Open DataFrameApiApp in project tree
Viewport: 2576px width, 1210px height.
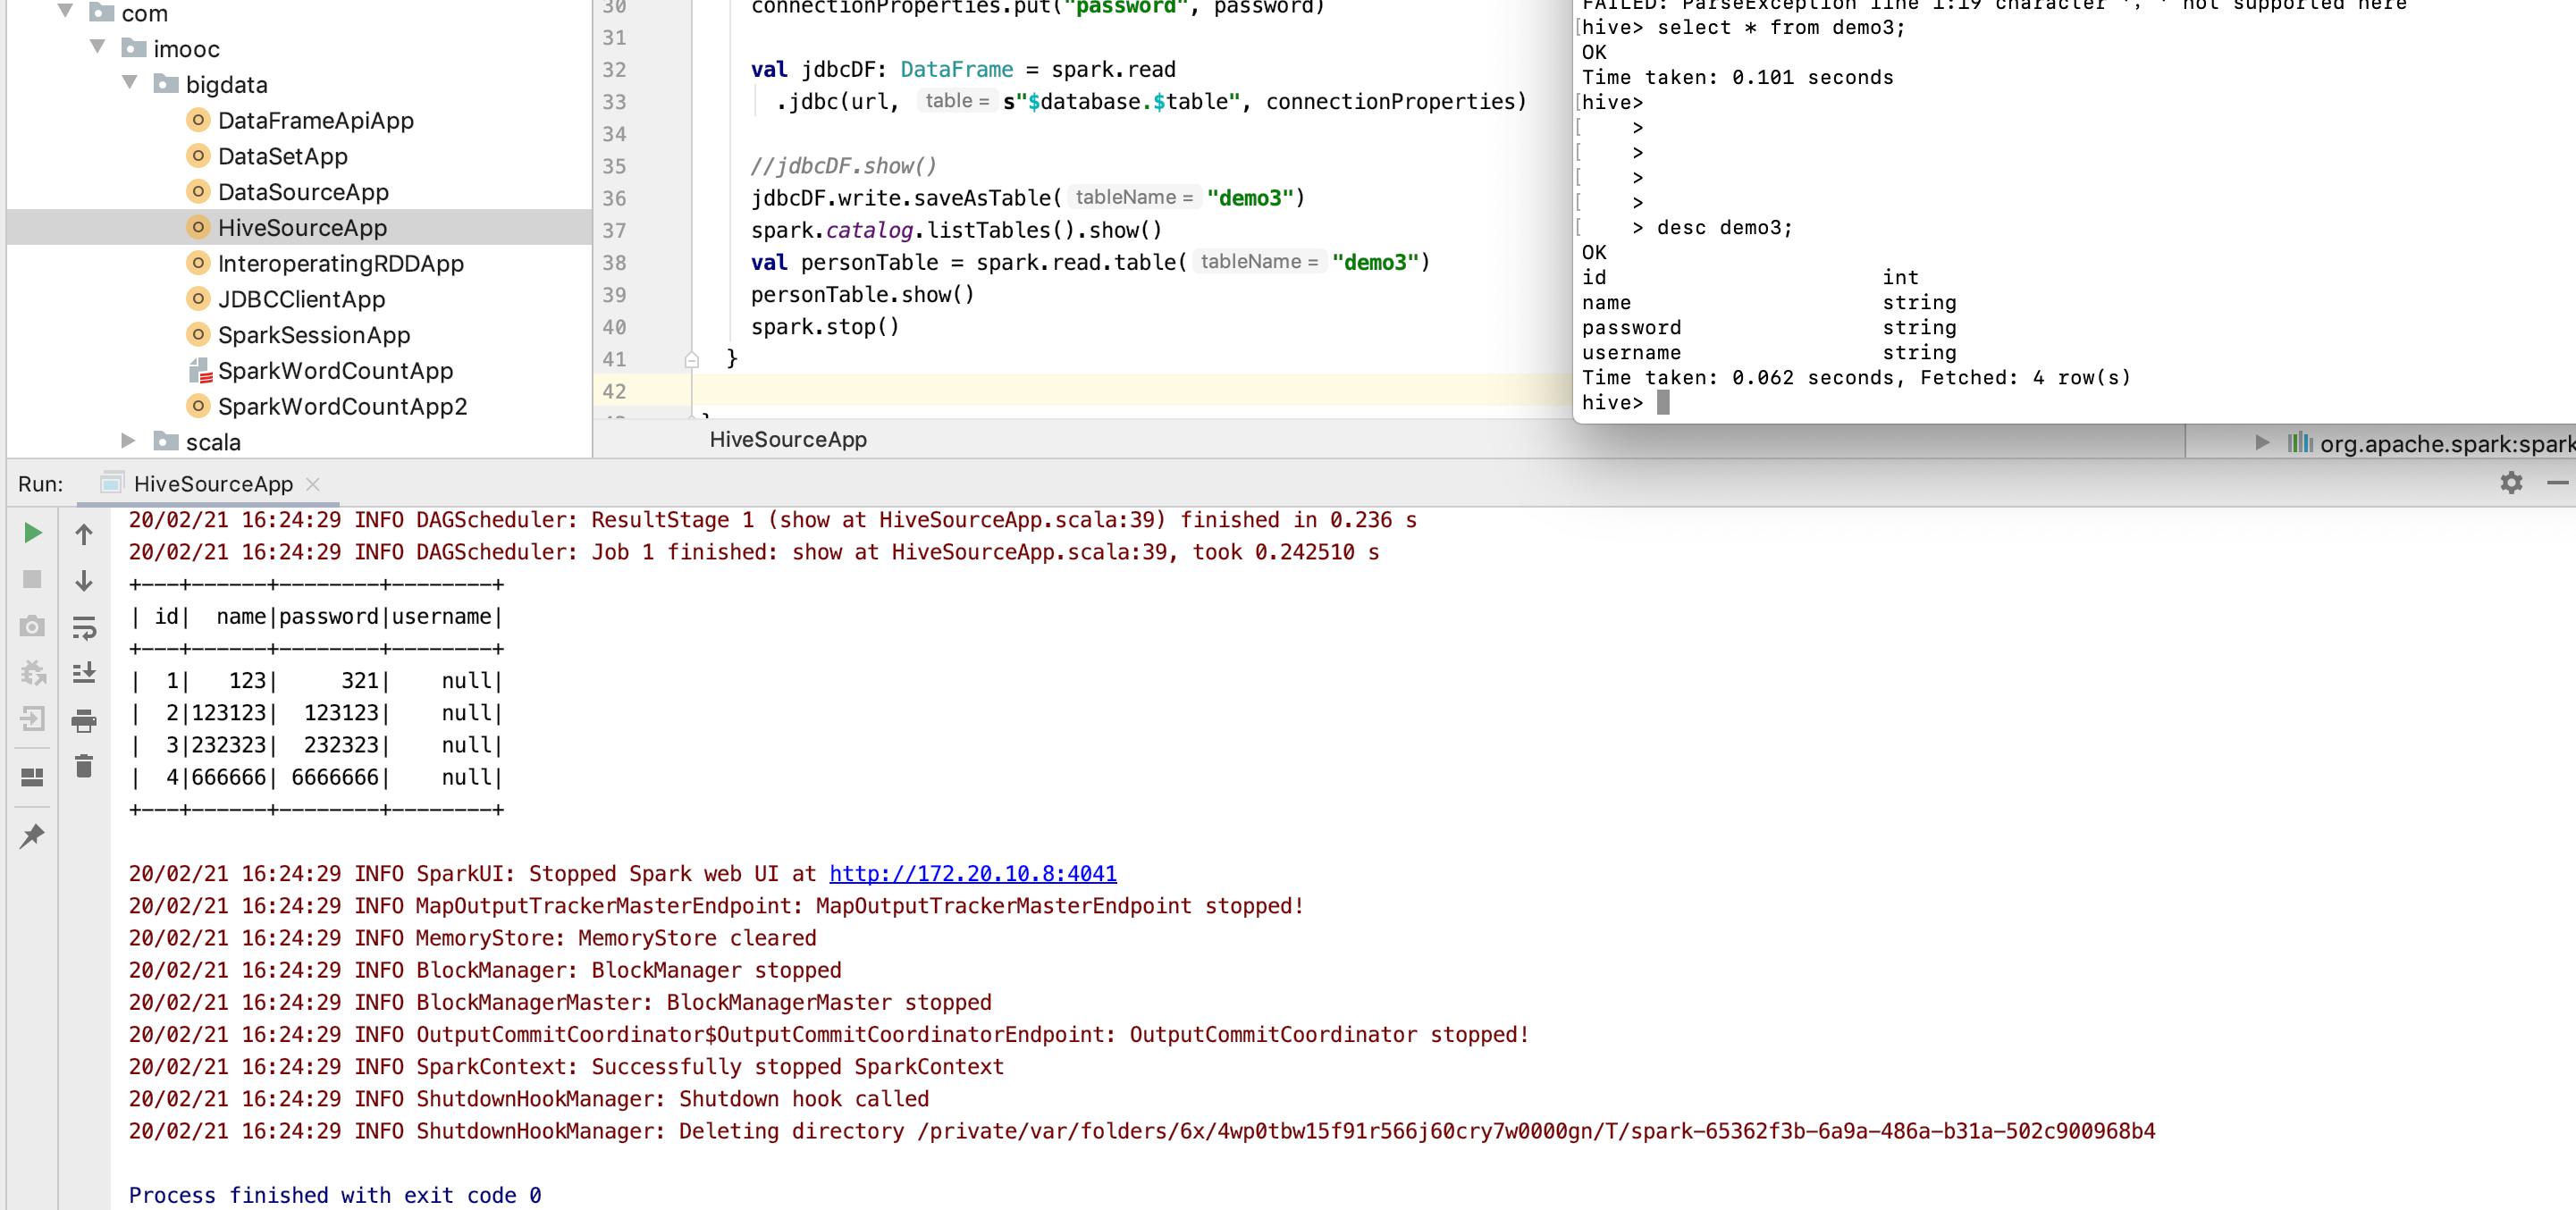[315, 120]
